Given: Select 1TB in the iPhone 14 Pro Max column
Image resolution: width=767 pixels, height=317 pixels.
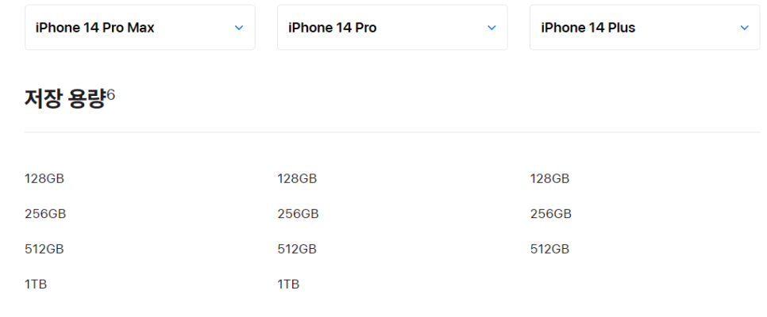Looking at the screenshot, I should coord(36,285).
